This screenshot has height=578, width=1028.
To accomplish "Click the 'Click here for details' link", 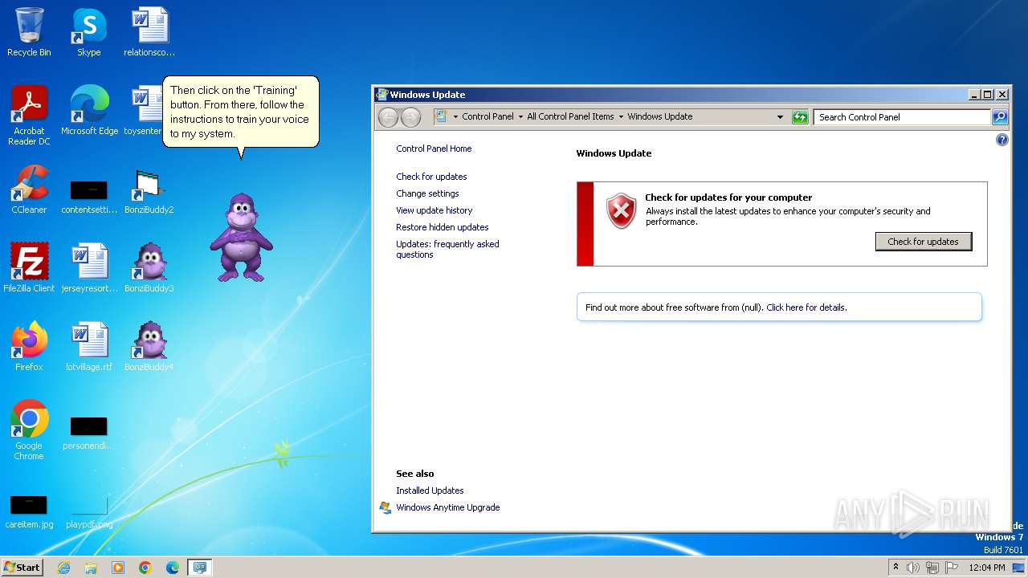I will click(806, 307).
